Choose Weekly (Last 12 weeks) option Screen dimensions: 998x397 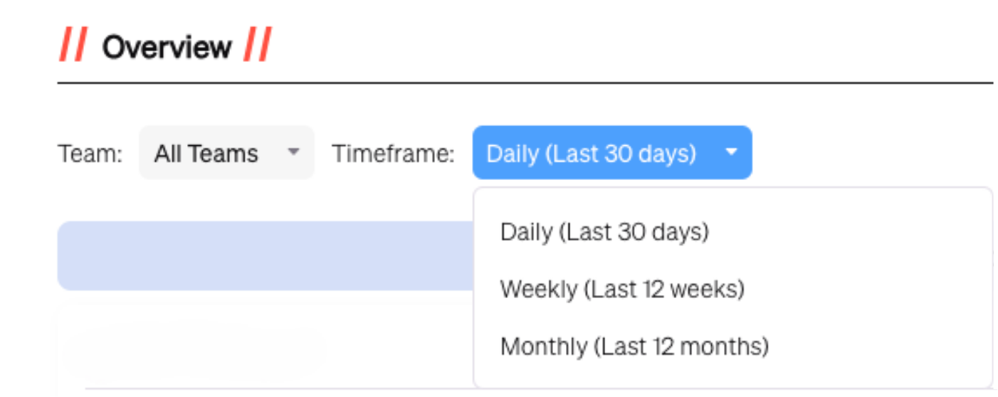coord(621,290)
